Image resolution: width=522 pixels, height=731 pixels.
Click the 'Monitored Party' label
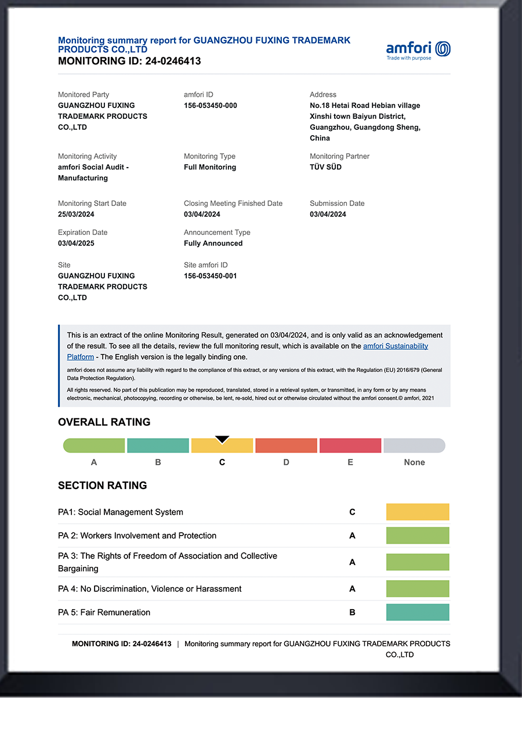pyautogui.click(x=84, y=95)
